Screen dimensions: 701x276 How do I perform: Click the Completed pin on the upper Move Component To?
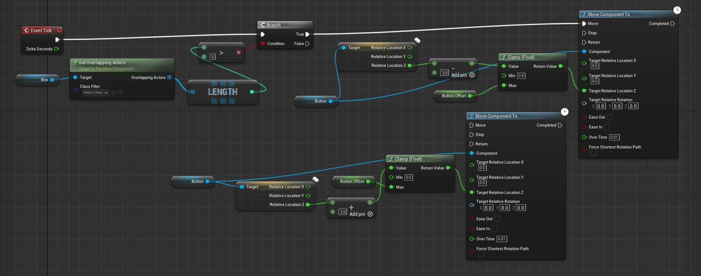673,24
